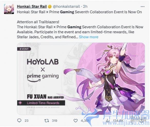Click the HoYoLAB logo in the banner

pyautogui.click(x=43, y=62)
